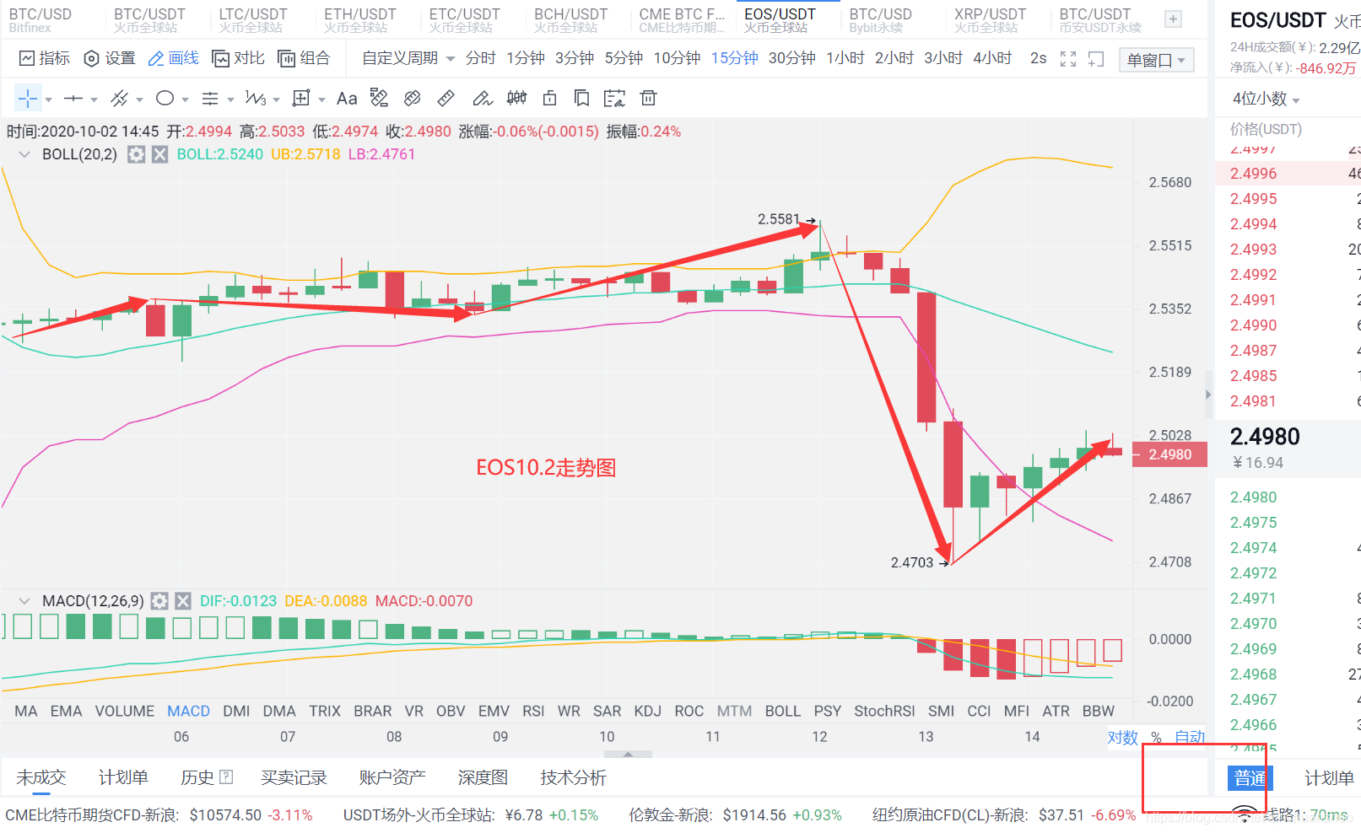
Task: Select the KDJ indicator
Action: (x=647, y=711)
